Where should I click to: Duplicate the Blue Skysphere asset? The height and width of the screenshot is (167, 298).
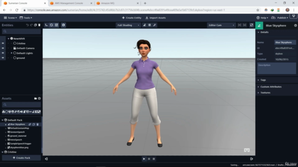34,124
